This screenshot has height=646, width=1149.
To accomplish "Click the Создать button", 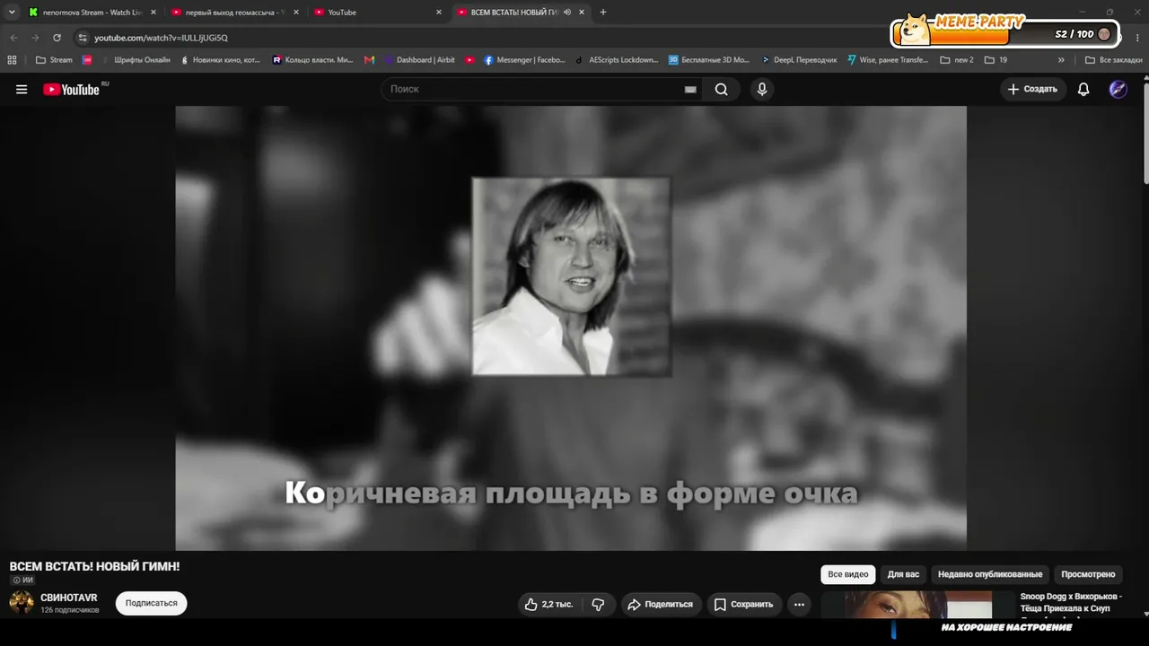I will (x=1032, y=90).
